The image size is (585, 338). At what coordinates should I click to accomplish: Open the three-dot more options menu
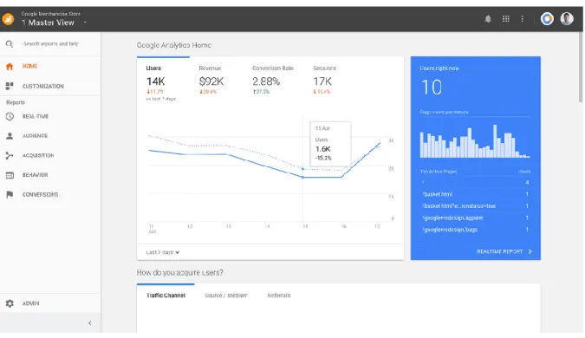[522, 19]
